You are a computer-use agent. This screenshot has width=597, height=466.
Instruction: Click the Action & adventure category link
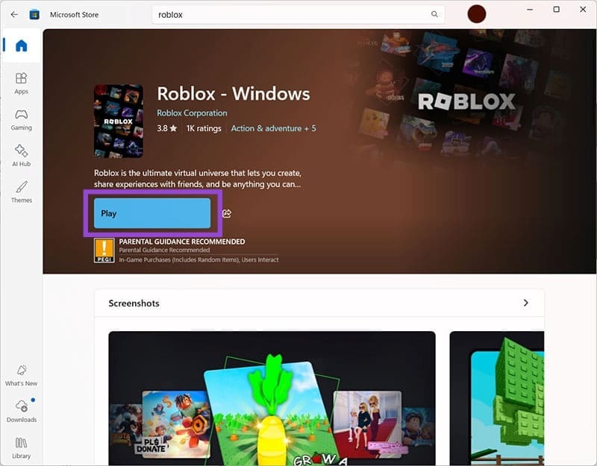point(273,128)
